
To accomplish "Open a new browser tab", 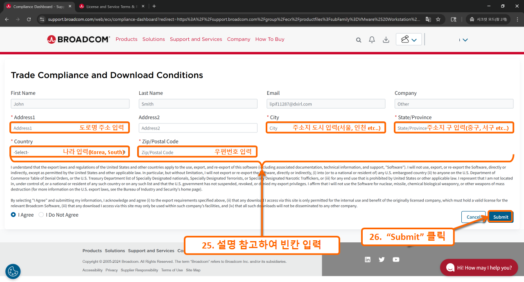I will tap(154, 7).
